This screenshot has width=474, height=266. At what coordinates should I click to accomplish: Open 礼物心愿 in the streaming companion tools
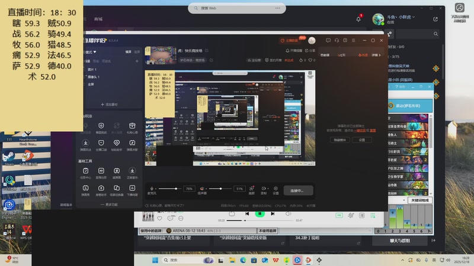132,128
